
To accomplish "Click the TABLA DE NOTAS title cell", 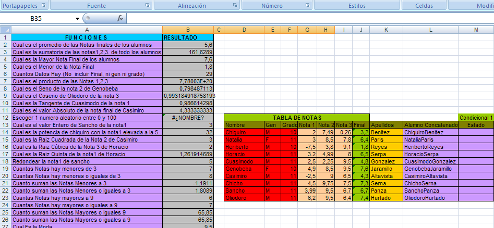I will (296, 118).
